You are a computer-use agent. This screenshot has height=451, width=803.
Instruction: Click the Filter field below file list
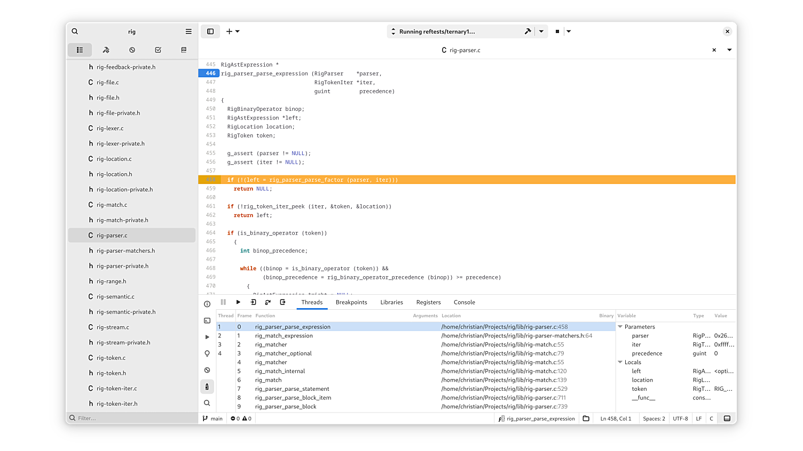point(132,418)
